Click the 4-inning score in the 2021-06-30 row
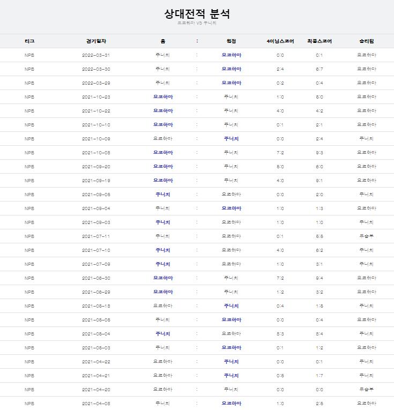 point(280,278)
